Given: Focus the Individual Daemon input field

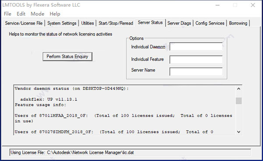Looking at the screenshot, I should [196, 46].
